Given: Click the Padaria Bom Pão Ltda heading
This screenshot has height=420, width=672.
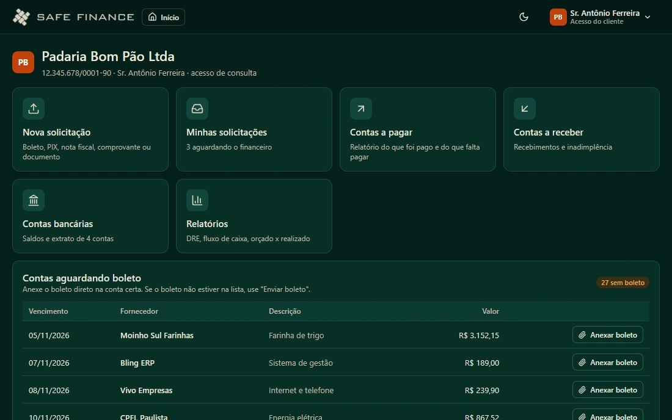Looking at the screenshot, I should [x=108, y=57].
